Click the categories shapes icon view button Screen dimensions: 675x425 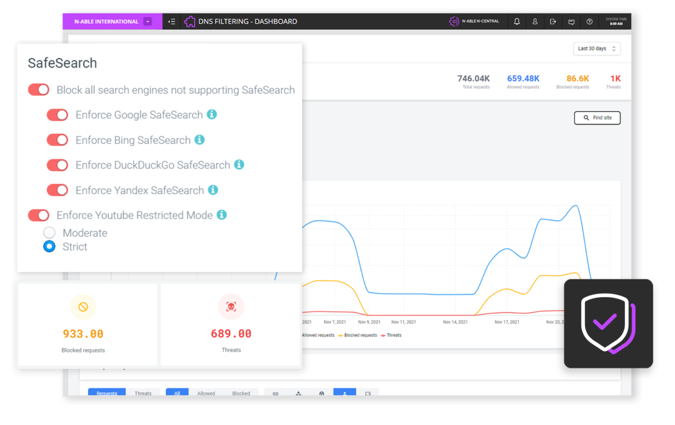coord(299,393)
